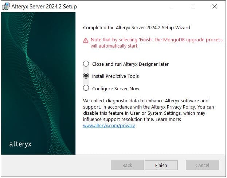227x178 pixels.
Task: Choose the 'Configure Server Now' radio circle
Action: point(86,88)
